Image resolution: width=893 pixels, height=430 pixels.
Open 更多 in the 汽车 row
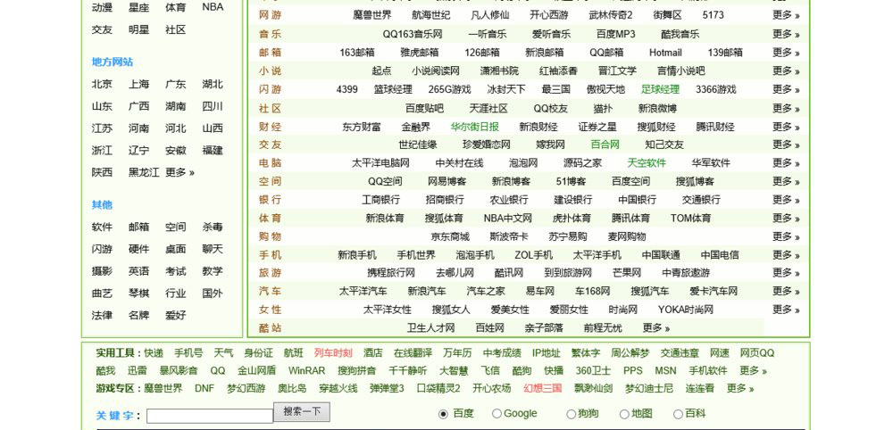(x=786, y=292)
